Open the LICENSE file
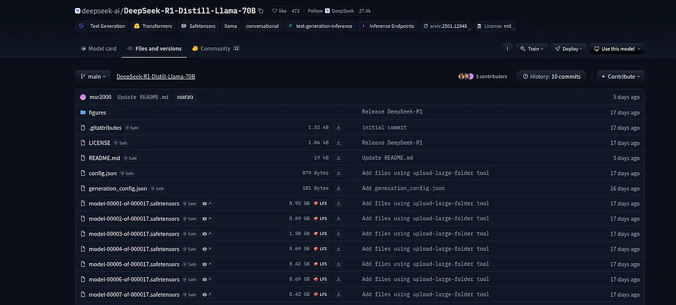 pyautogui.click(x=100, y=143)
